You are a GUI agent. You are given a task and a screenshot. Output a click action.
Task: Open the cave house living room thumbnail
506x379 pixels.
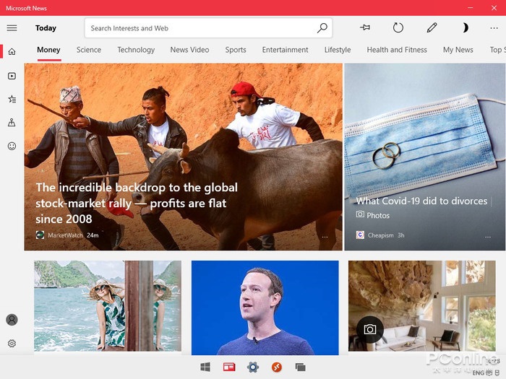pyautogui.click(x=421, y=306)
